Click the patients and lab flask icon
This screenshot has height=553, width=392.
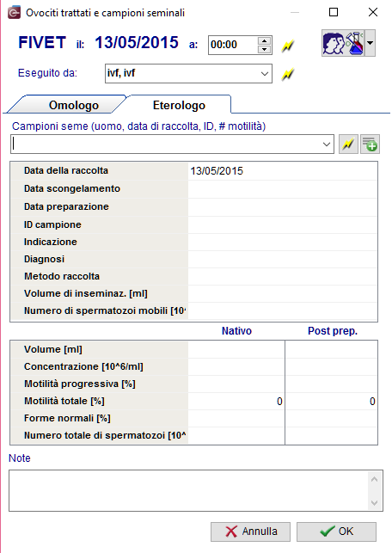tap(343, 43)
